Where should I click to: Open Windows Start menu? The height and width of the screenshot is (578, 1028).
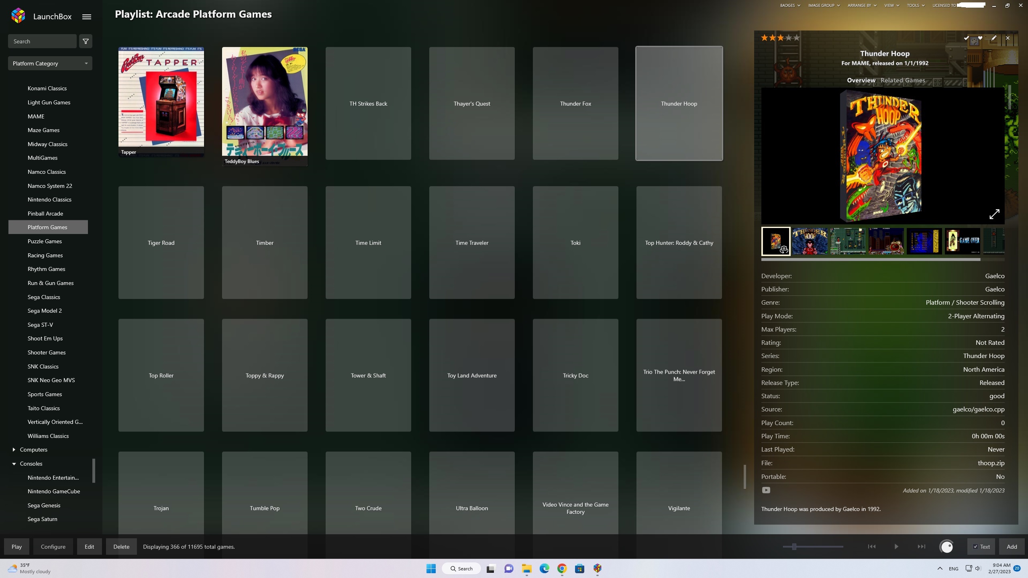(431, 568)
